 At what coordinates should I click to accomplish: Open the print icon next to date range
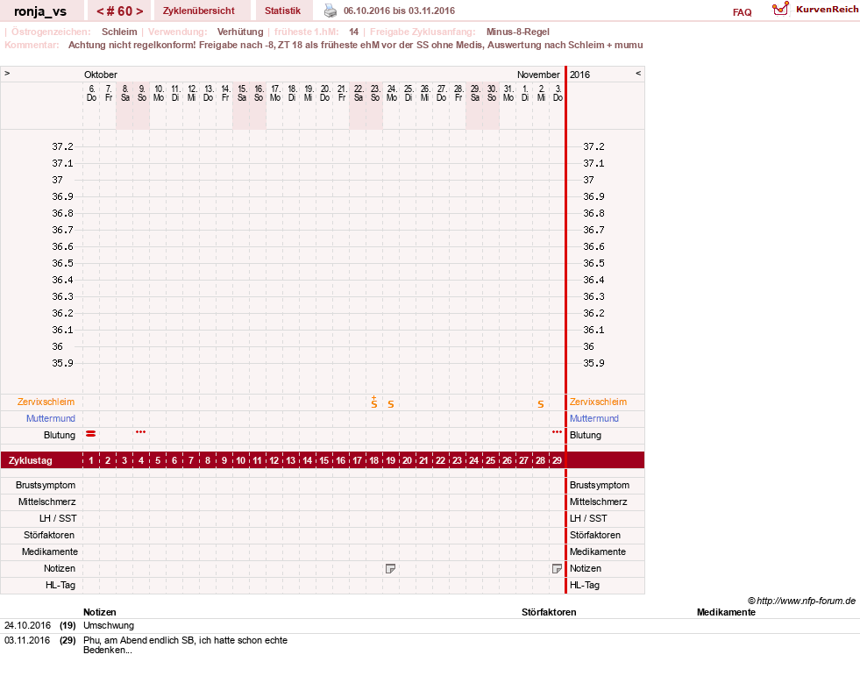point(330,11)
